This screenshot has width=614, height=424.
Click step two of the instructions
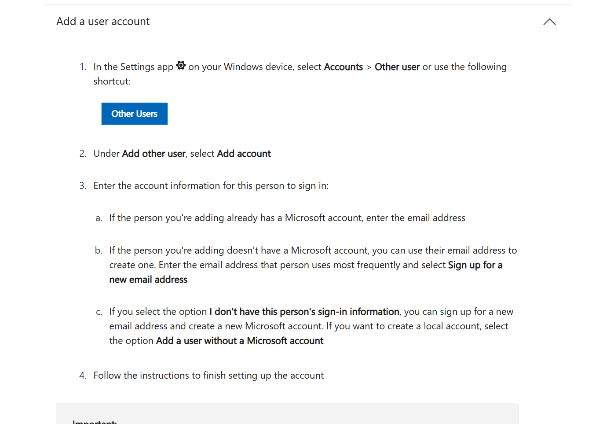[x=182, y=154]
